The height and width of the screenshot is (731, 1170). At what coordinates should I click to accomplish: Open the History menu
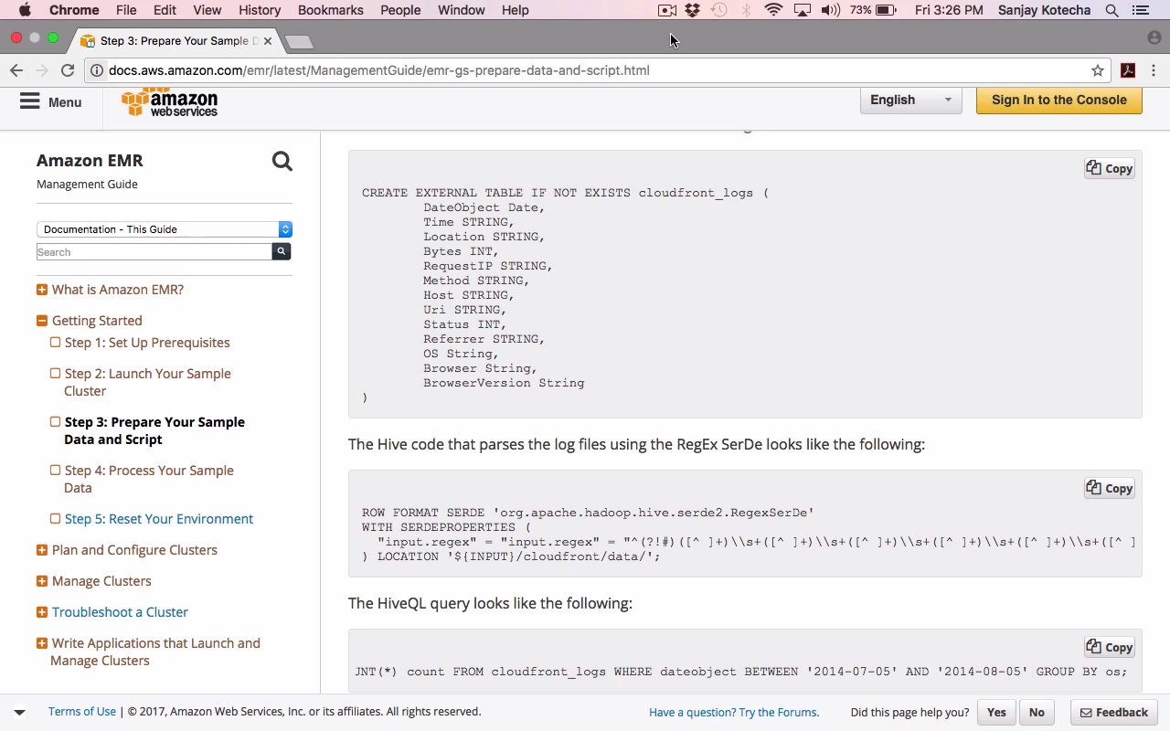point(260,10)
